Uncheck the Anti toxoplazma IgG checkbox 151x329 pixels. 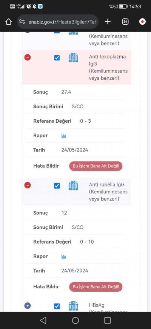[57, 58]
